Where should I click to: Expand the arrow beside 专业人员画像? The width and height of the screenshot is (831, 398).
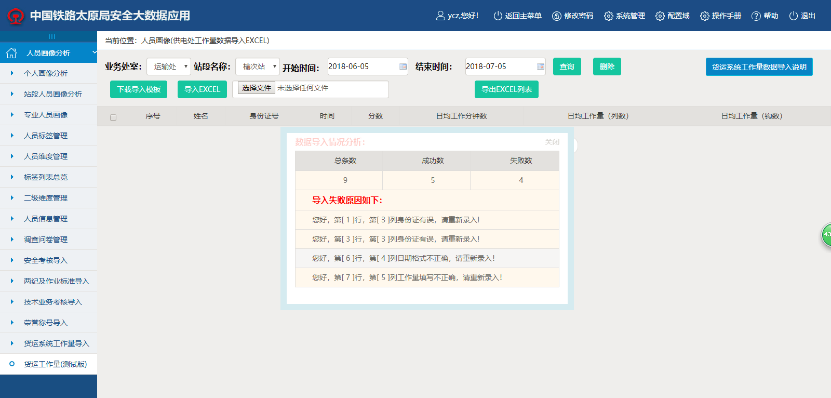click(12, 114)
